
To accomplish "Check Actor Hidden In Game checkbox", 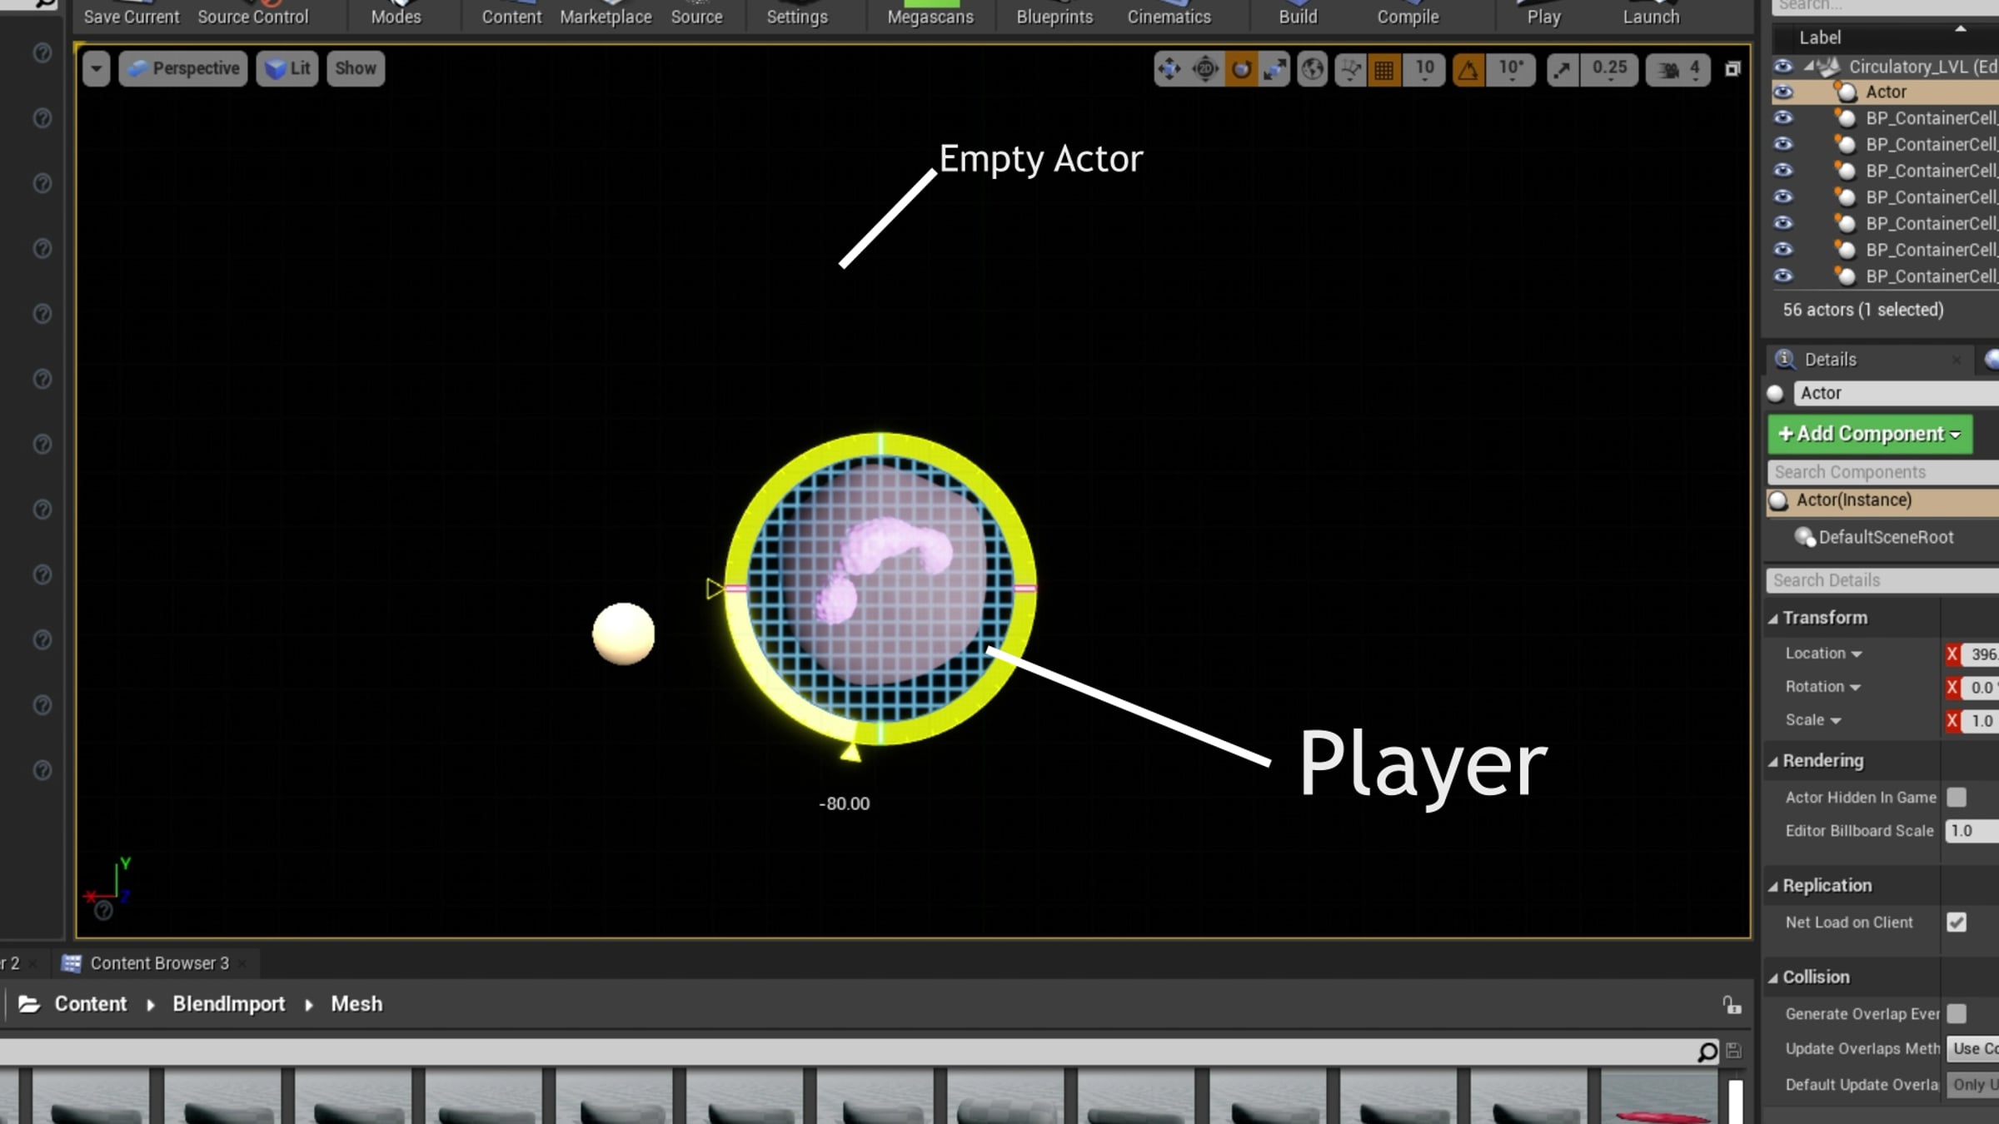I will point(1957,797).
